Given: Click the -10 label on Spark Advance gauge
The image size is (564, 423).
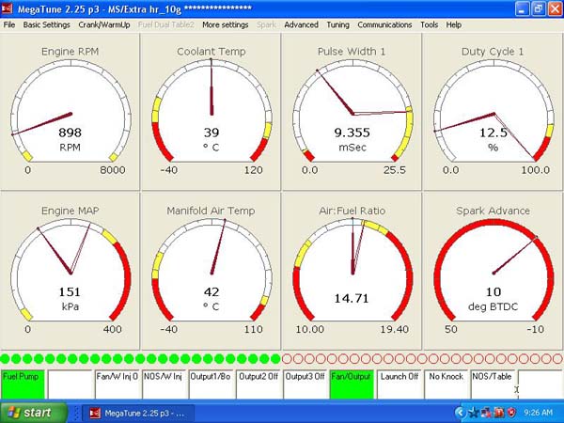Looking at the screenshot, I should coord(535,329).
